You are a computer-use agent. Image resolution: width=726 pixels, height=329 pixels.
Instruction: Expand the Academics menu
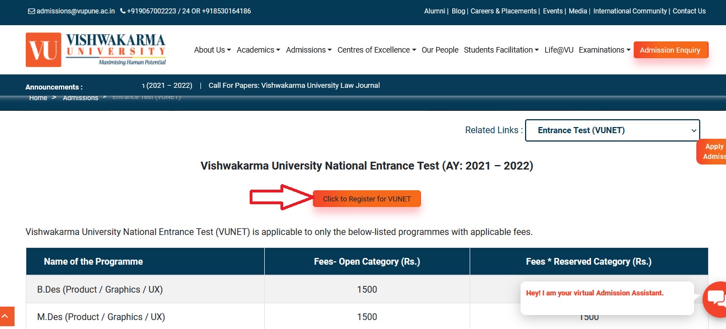point(259,50)
